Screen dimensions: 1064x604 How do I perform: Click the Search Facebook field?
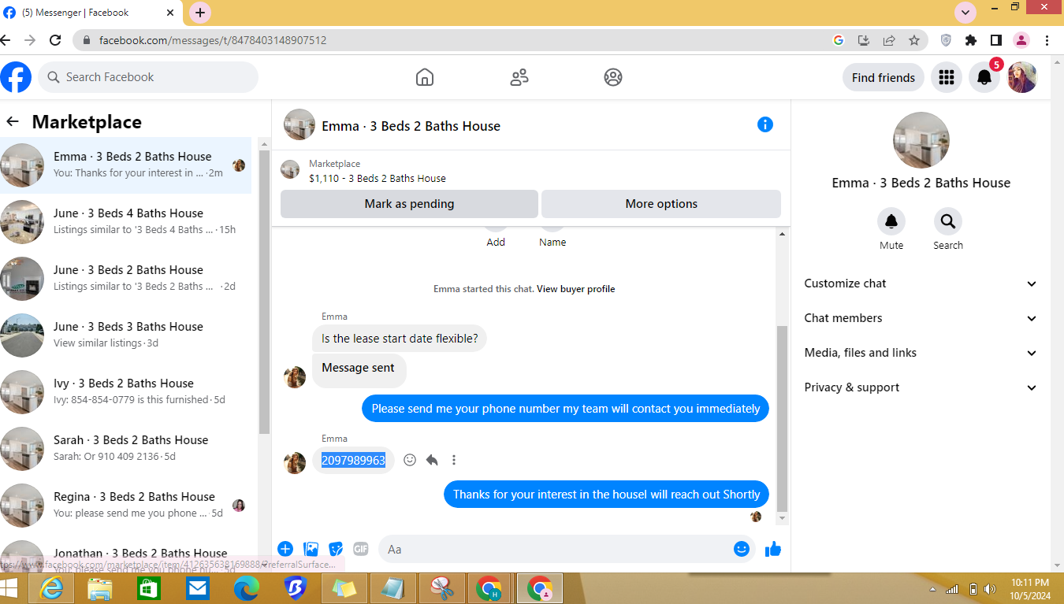coord(148,77)
